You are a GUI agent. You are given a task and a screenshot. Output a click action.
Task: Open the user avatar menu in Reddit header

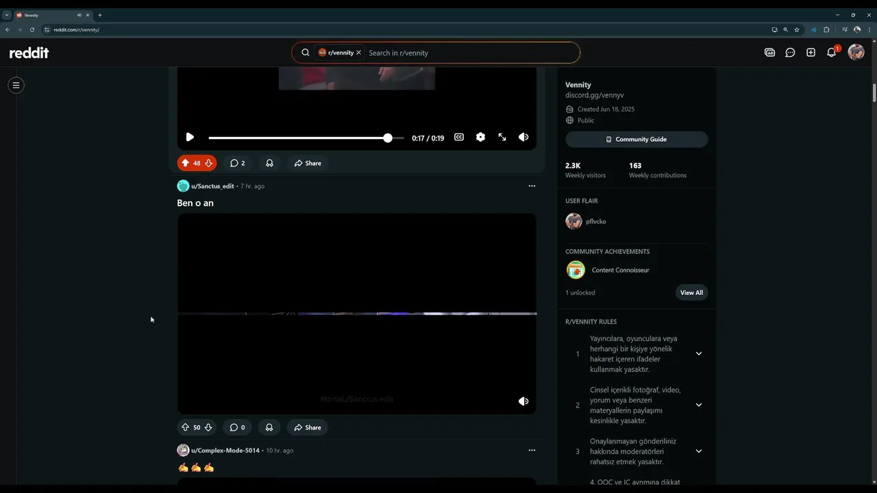click(x=856, y=52)
